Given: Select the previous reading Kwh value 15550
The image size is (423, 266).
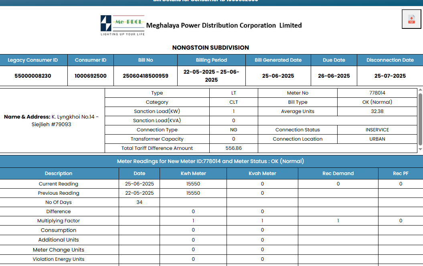Looking at the screenshot, I should click(x=193, y=193).
